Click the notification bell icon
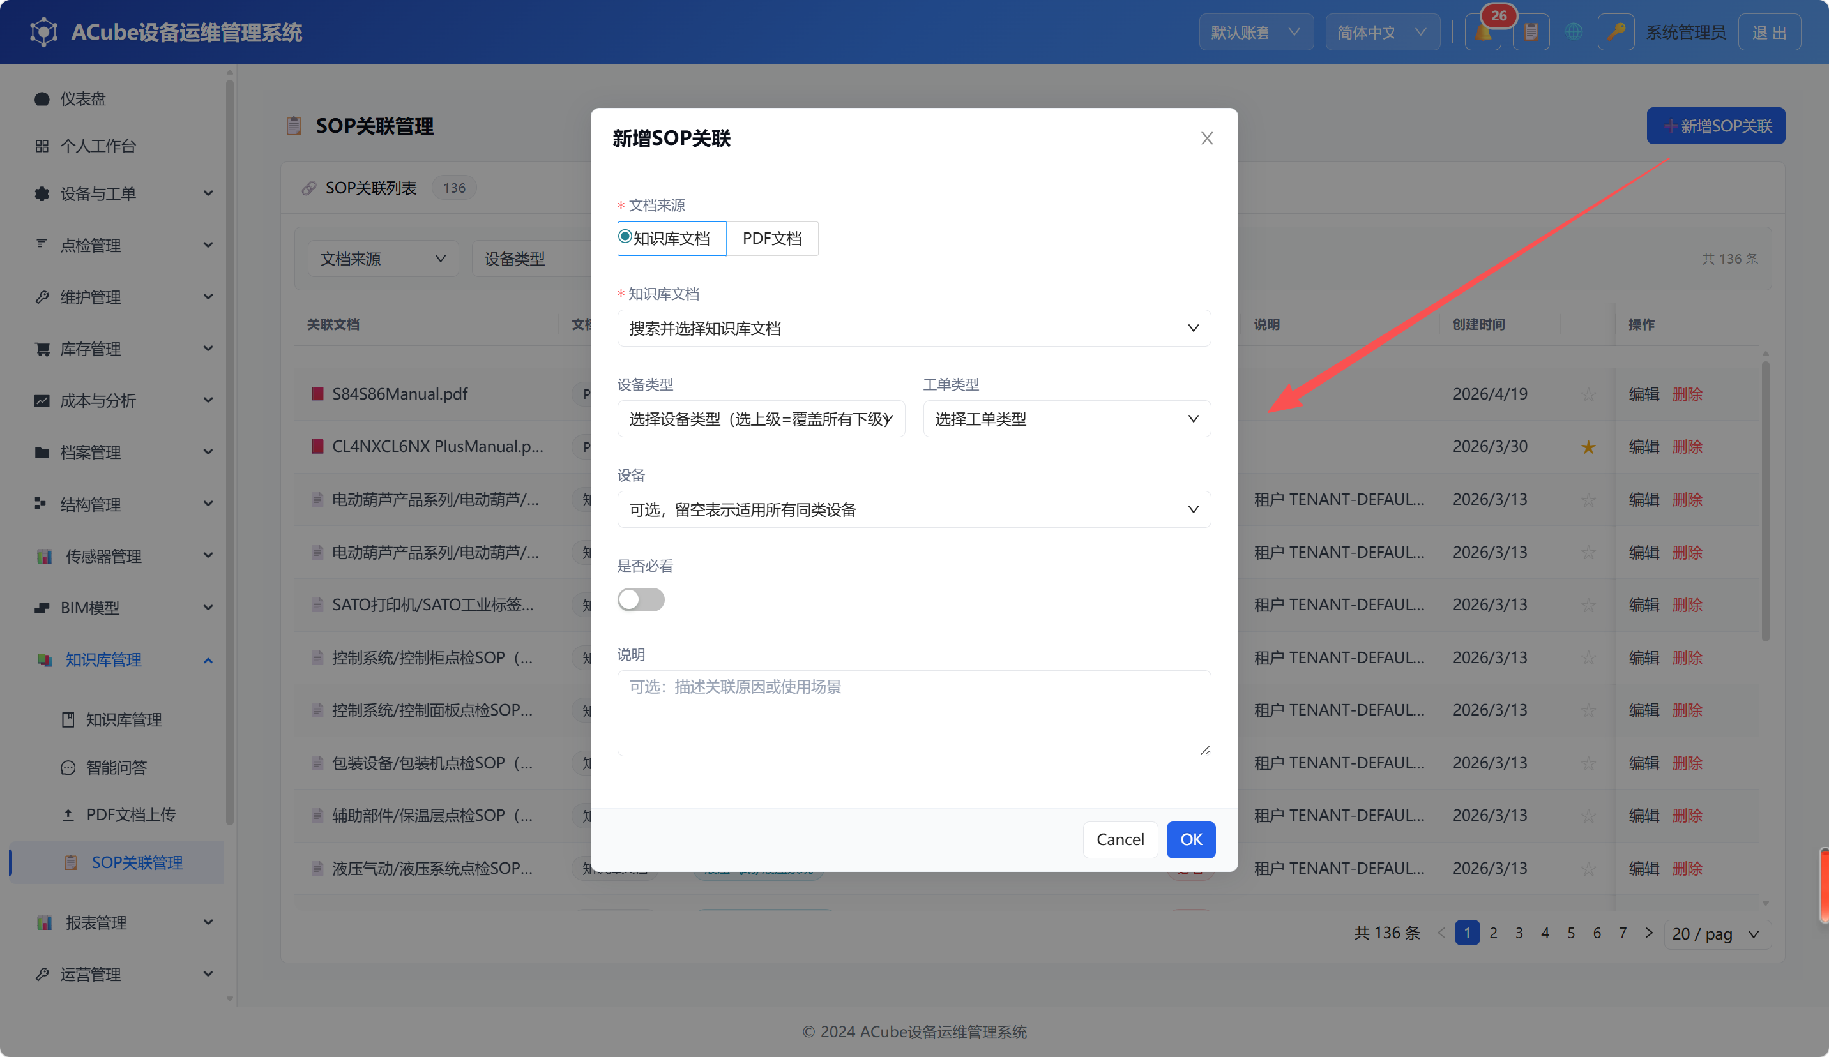 pos(1482,33)
